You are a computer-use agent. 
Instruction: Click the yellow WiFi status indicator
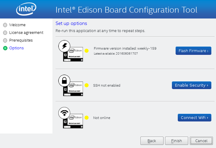coord(86,118)
